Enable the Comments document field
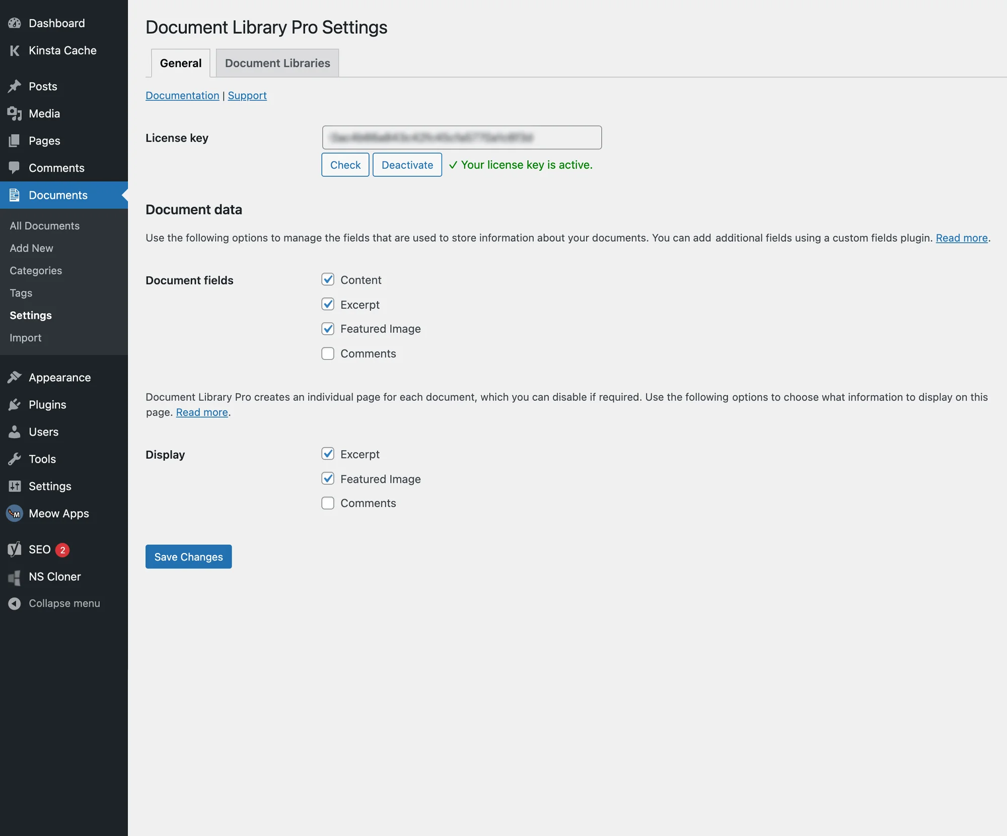 (x=328, y=353)
